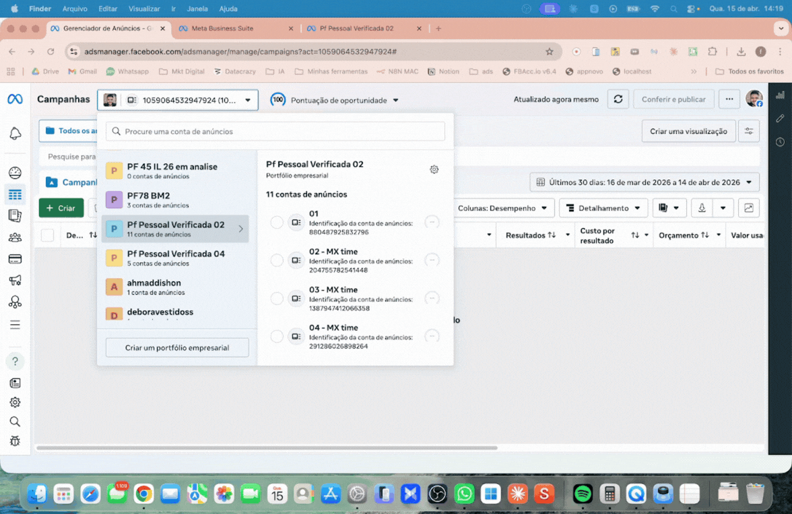Select Pf Pessoal Verificada 04 portfolio

175,258
